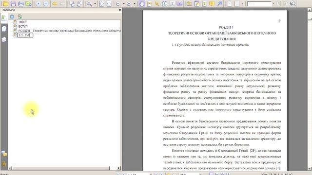Viewport: 312px width, 175px height.
Task: Open the zoom out dropdown arrow
Action: pyautogui.click(x=123, y=3)
